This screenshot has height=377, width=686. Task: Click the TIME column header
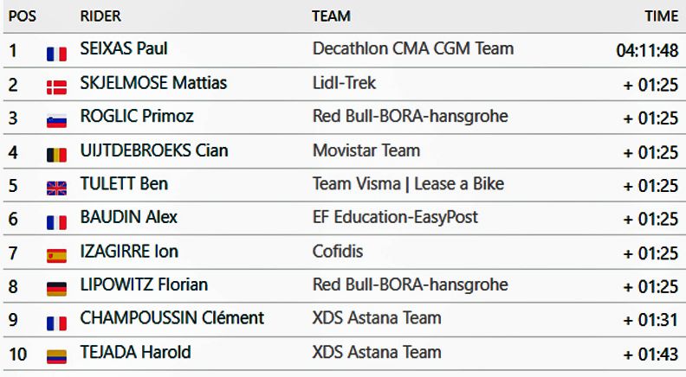pos(661,16)
